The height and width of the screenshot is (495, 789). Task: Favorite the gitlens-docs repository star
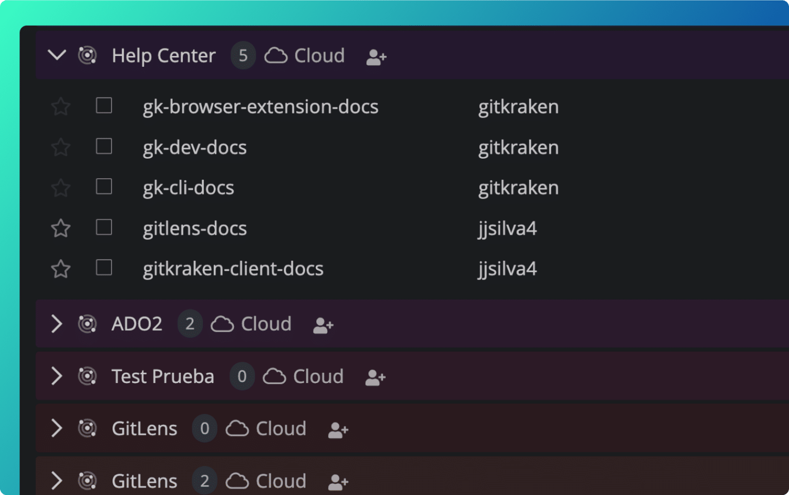pos(60,228)
